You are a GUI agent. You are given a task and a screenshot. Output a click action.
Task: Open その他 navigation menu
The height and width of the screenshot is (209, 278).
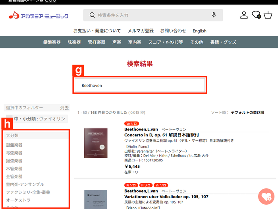click(x=197, y=42)
